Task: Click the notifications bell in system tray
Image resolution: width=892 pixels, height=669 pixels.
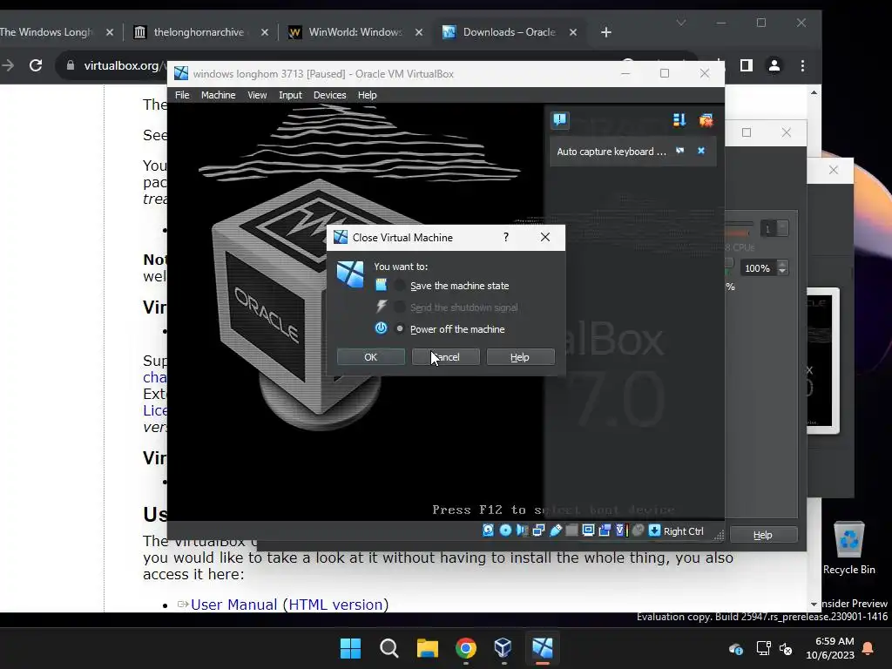Action: (868, 648)
